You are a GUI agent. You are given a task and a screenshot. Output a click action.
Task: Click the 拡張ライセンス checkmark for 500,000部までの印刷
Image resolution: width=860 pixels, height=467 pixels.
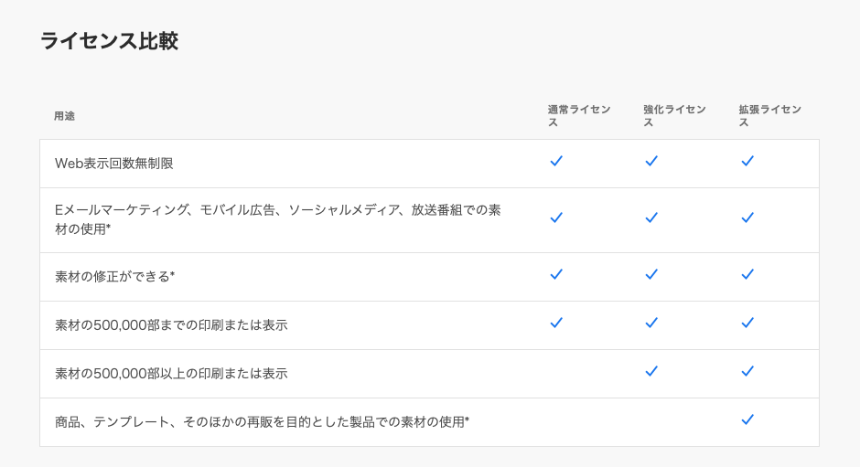pos(747,323)
